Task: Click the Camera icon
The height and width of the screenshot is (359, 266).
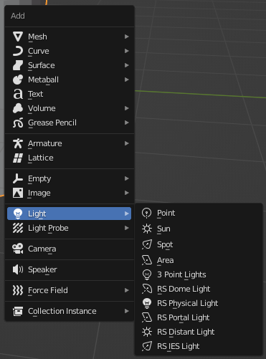Action: pyautogui.click(x=18, y=249)
